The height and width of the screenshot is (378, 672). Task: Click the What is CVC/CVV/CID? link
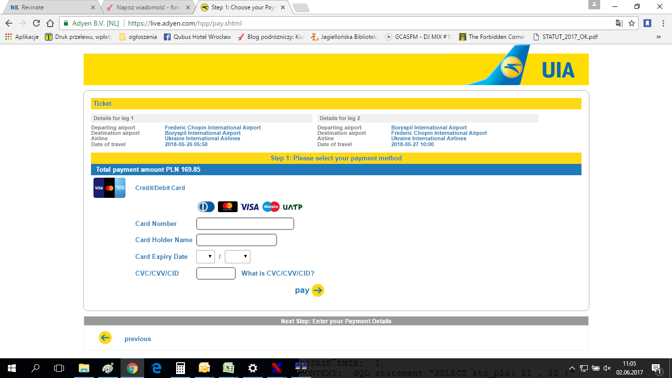point(278,273)
